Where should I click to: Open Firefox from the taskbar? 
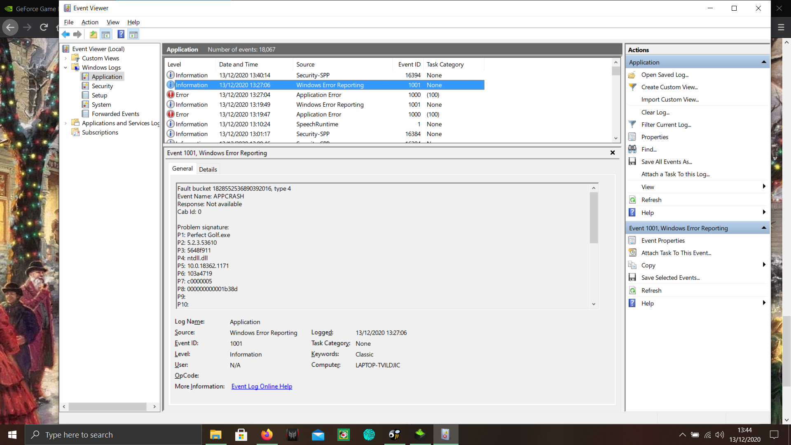tap(267, 435)
